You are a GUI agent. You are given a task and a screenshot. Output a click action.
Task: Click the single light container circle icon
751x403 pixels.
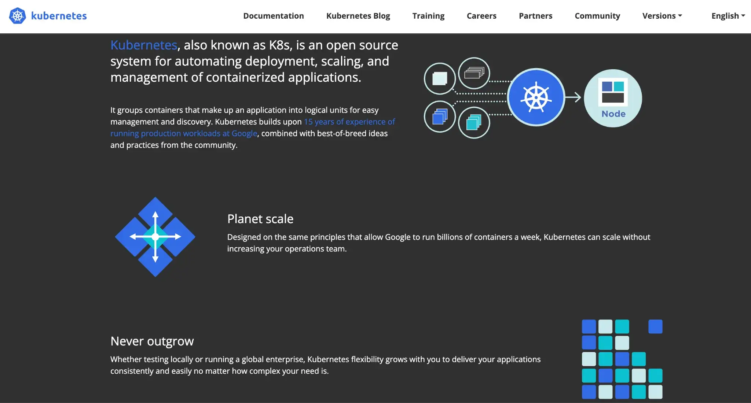coord(440,78)
